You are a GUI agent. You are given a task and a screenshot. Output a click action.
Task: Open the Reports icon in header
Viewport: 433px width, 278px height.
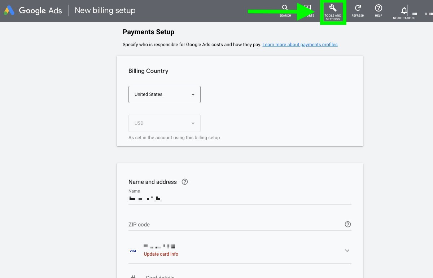tap(308, 8)
